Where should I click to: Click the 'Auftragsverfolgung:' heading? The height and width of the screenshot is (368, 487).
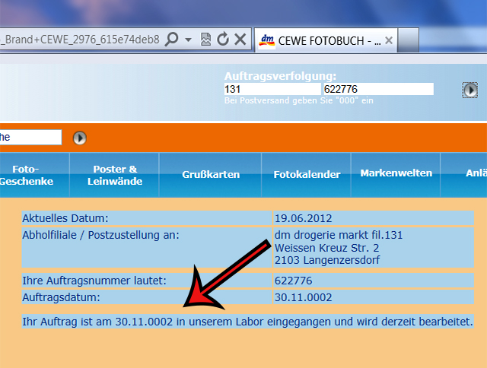(280, 76)
